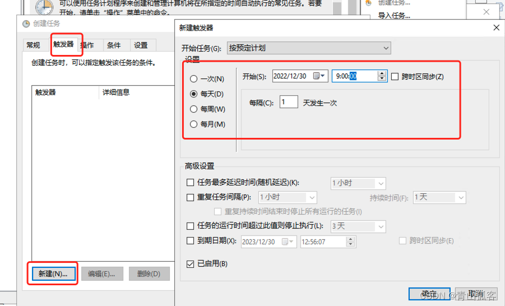The image size is (505, 306).
Task: Cancel the new trigger dialog with 取消
Action: coord(476,294)
